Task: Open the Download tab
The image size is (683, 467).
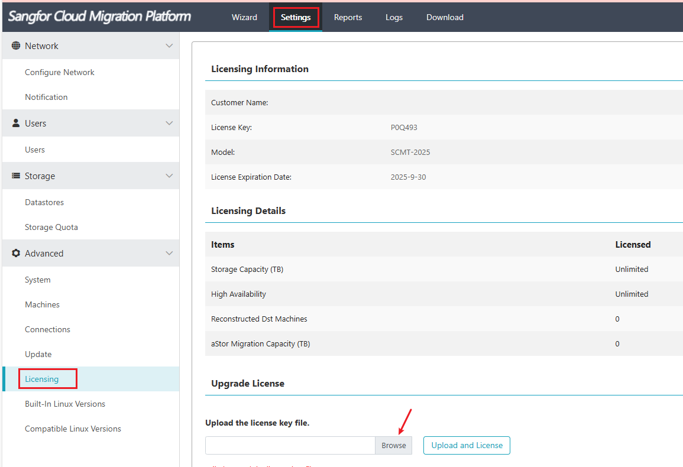Action: 445,17
